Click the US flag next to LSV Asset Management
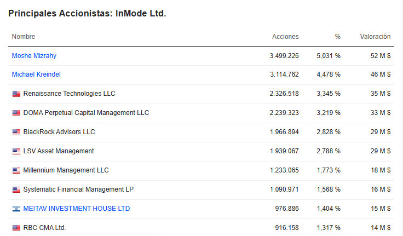 coord(16,151)
